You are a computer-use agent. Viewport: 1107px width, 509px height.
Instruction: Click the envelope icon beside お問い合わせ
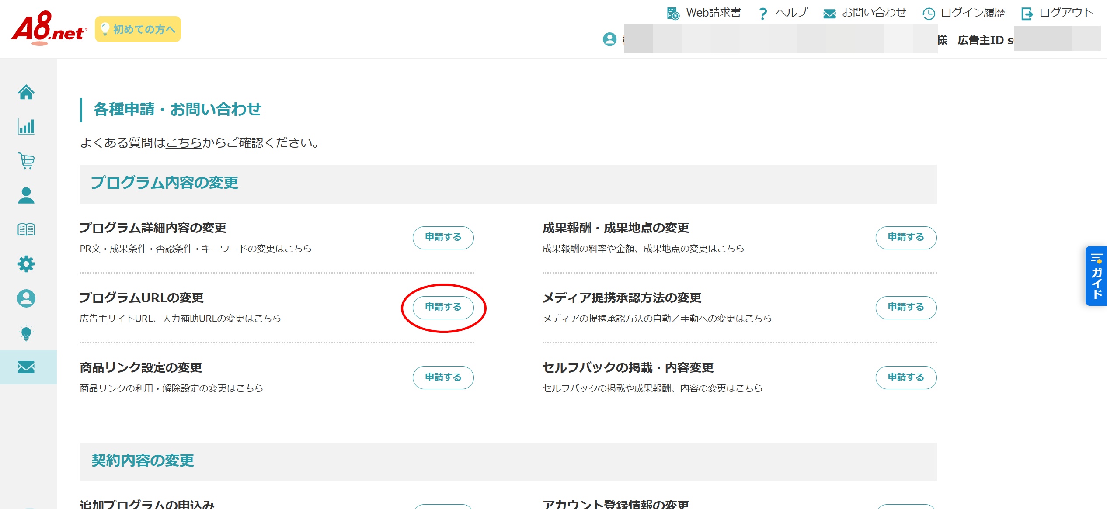[x=829, y=14]
